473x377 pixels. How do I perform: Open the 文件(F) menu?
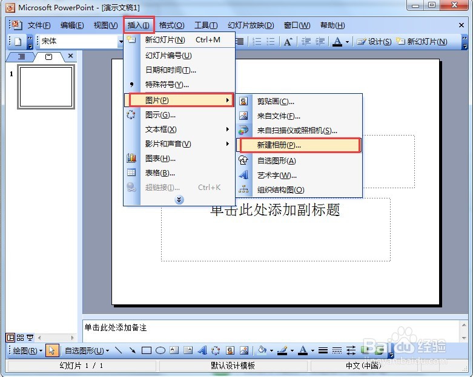tap(39, 25)
